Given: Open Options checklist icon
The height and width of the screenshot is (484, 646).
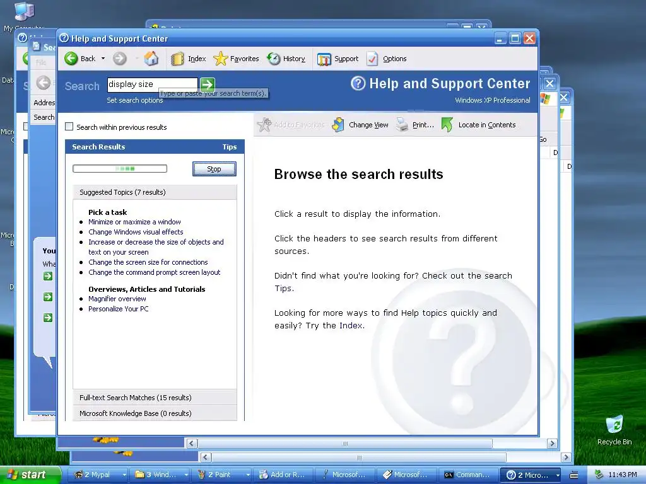Looking at the screenshot, I should point(372,59).
